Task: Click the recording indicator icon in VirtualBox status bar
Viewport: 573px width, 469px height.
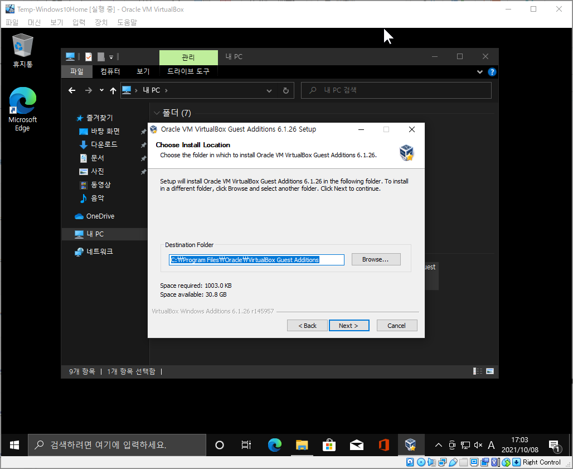Action: pos(484,462)
